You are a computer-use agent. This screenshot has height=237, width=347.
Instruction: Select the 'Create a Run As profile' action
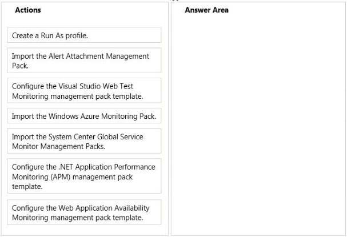pos(84,35)
